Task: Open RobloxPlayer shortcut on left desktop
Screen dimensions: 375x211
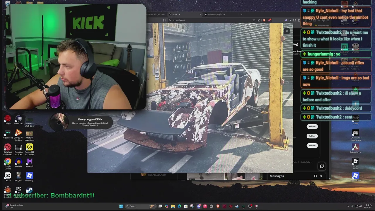Action: [x=29, y=177]
